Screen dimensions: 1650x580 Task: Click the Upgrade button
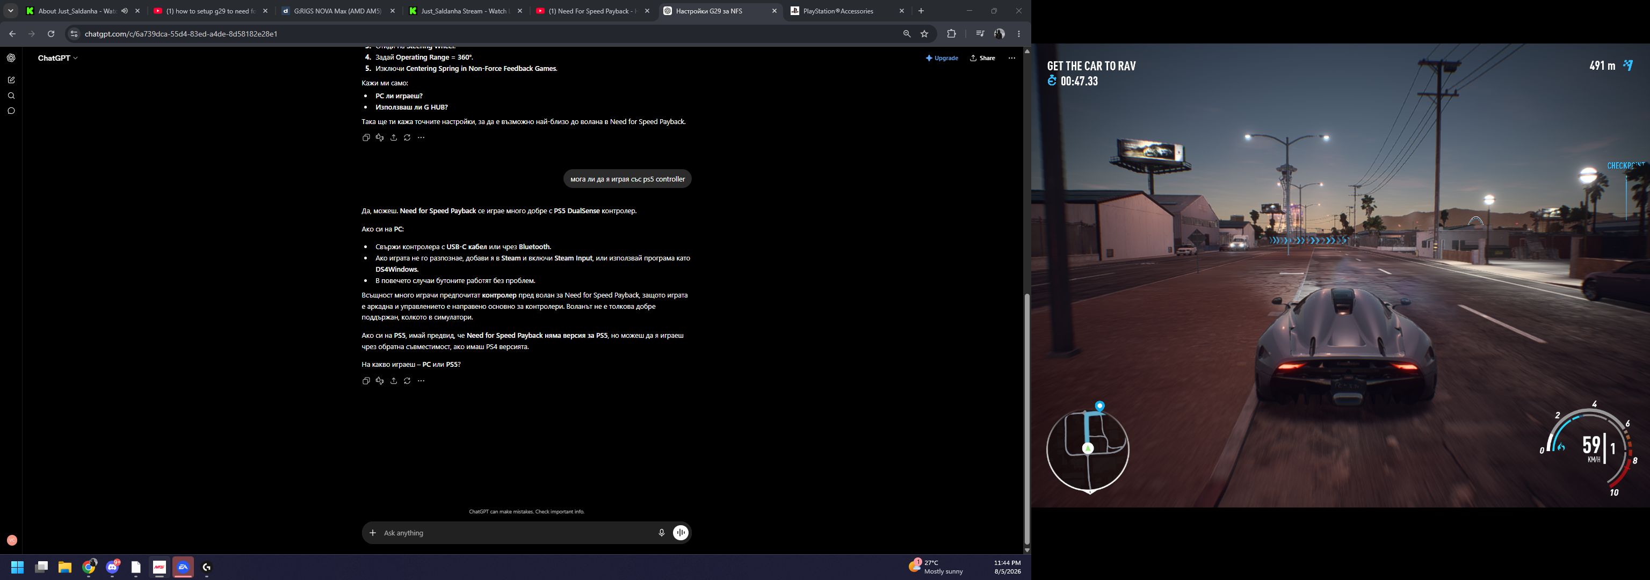click(942, 58)
